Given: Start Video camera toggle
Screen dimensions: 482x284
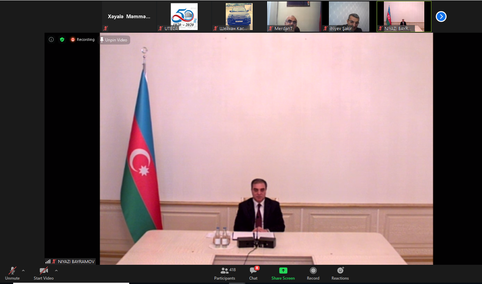Looking at the screenshot, I should click(44, 274).
